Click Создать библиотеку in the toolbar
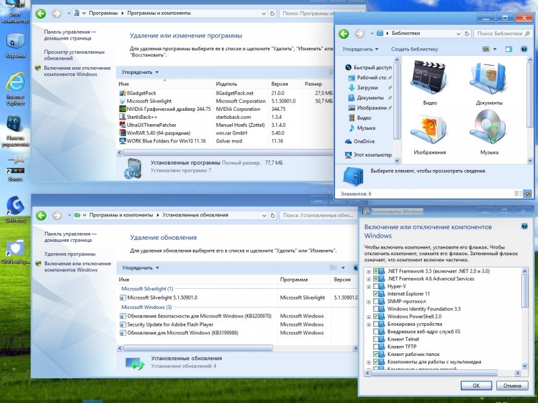 (x=414, y=49)
